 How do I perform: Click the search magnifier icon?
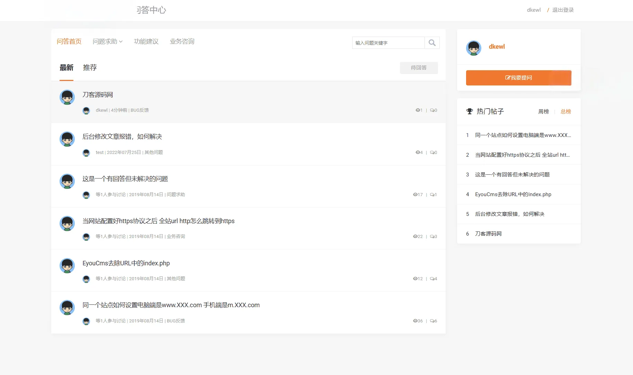pyautogui.click(x=432, y=43)
